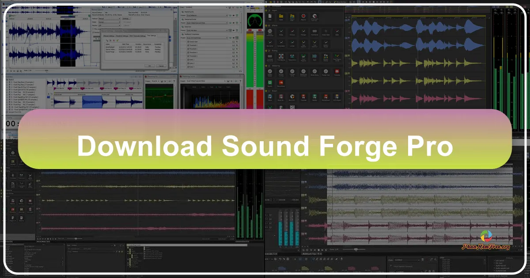Screen dimensions: 530x278
Task: Click the Record icon in the Import section
Action: (x=303, y=17)
